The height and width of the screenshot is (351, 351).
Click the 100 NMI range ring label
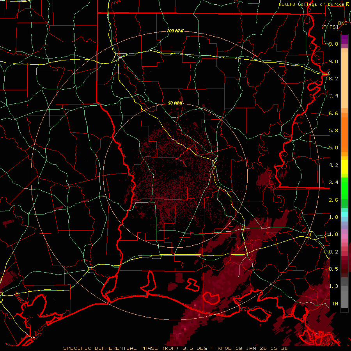pos(175,31)
